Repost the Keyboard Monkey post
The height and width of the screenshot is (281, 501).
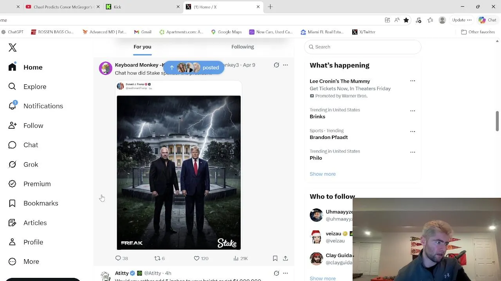click(x=157, y=258)
